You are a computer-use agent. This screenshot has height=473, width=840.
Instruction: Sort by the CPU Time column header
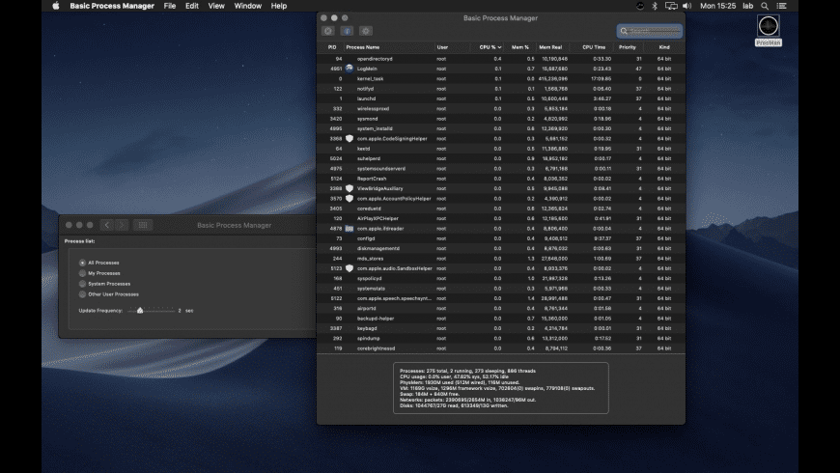point(594,47)
